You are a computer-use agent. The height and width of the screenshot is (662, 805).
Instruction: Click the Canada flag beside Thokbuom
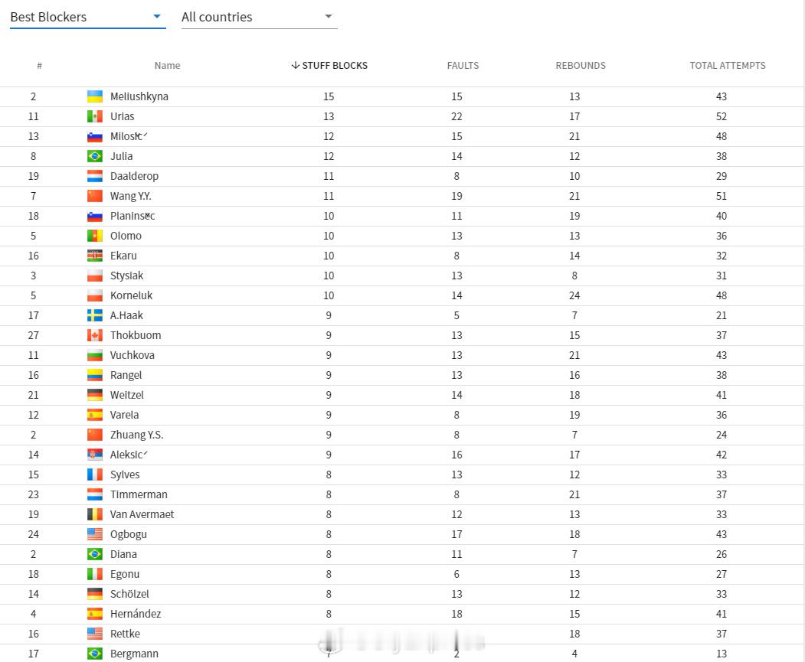point(94,335)
